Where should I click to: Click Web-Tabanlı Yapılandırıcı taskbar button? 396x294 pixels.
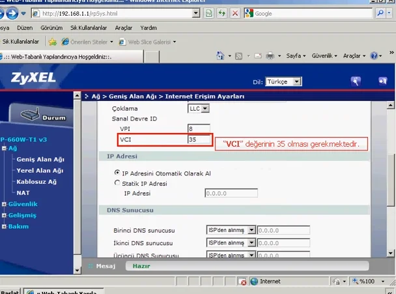coord(64,291)
